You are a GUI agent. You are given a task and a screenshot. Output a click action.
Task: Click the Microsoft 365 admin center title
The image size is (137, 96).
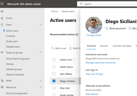24,4
